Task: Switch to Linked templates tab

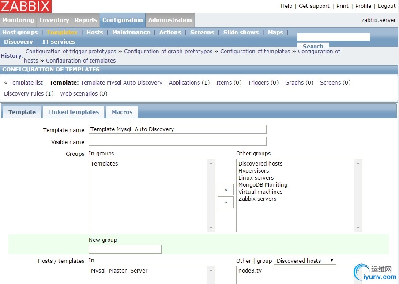Action: [x=74, y=112]
